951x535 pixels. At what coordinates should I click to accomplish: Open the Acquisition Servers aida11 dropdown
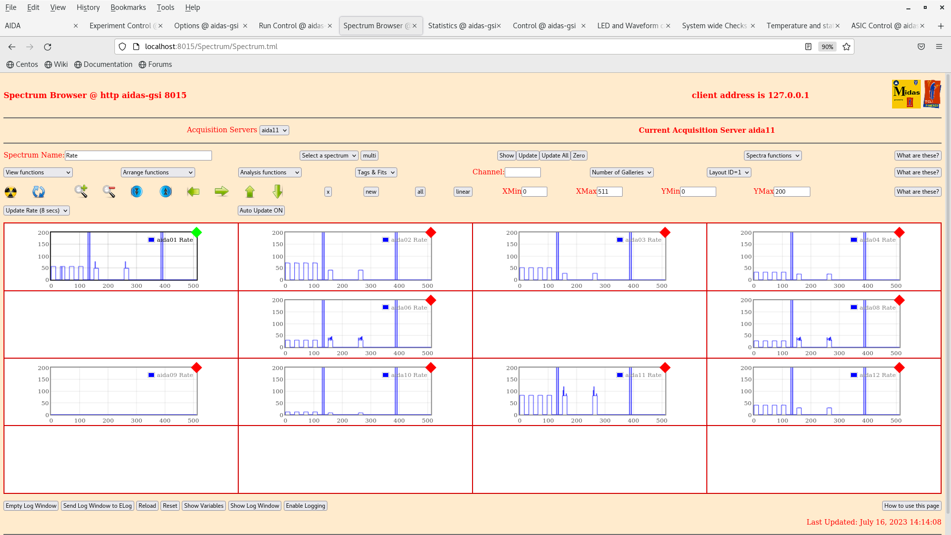tap(274, 130)
